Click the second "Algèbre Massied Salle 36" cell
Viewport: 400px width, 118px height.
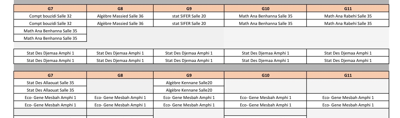coord(120,23)
